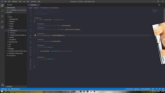Open the feedback icon in status bar

[x=160, y=89]
